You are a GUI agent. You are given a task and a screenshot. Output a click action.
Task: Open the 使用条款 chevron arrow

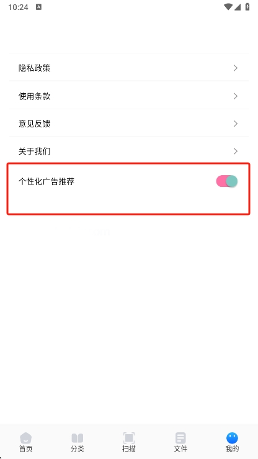pyautogui.click(x=236, y=96)
